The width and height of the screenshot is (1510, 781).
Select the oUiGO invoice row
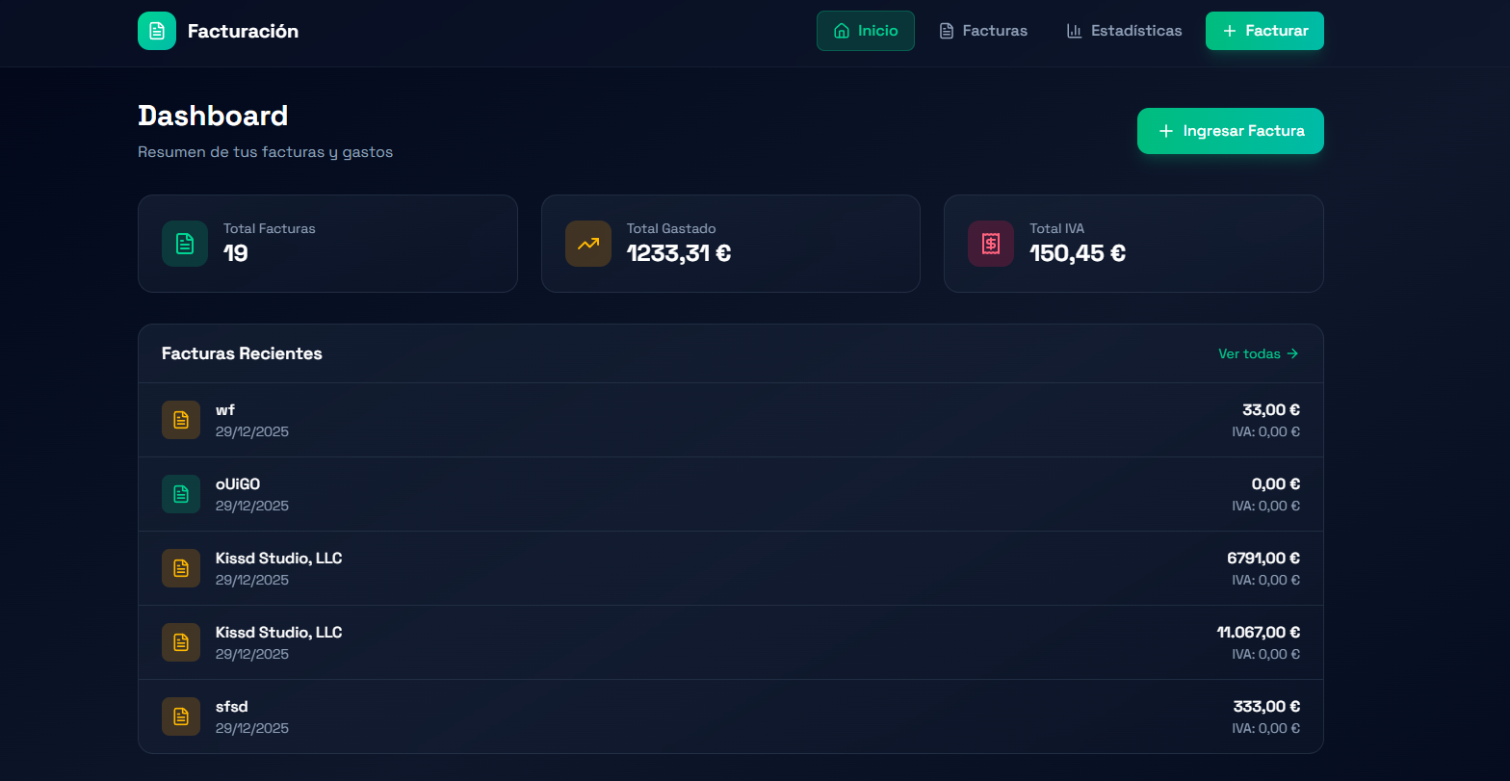pos(730,494)
